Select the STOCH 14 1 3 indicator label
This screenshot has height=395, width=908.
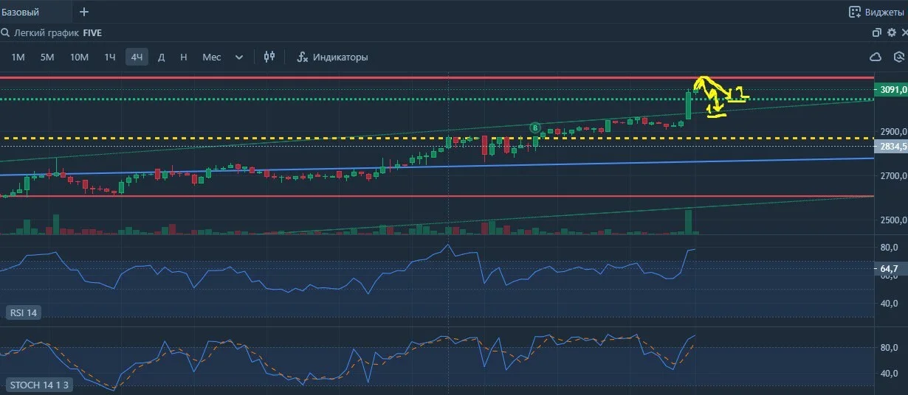point(39,385)
